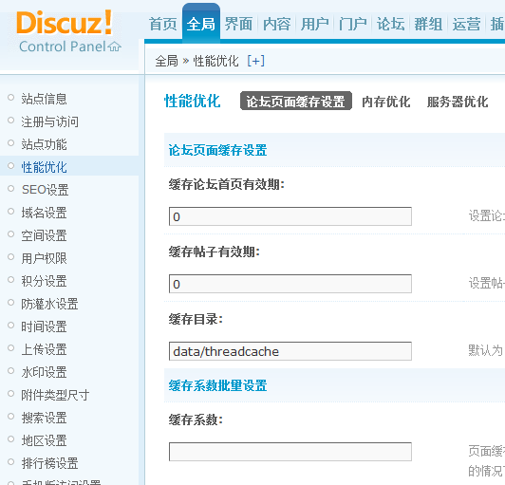Select the 服务器优化 sub-tab
505x485 pixels.
(458, 102)
